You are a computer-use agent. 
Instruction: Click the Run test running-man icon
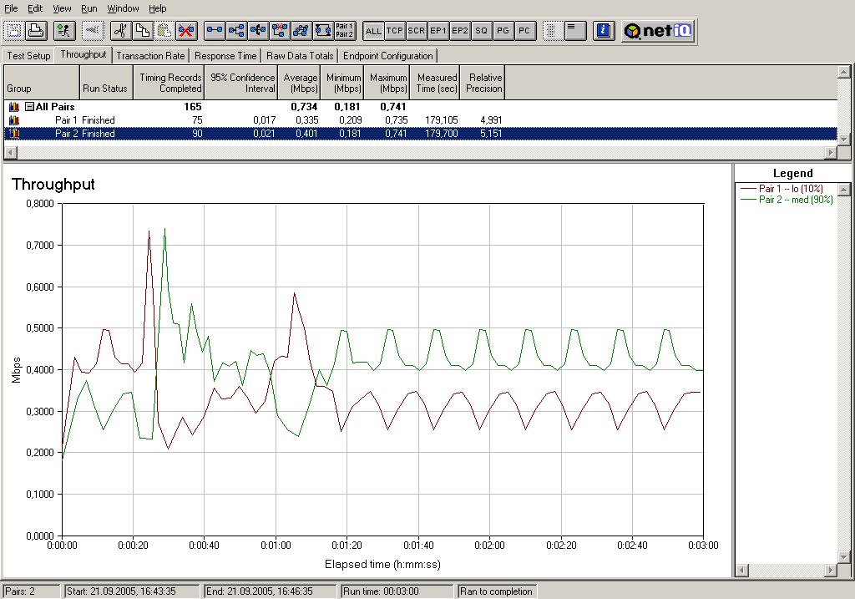[63, 31]
